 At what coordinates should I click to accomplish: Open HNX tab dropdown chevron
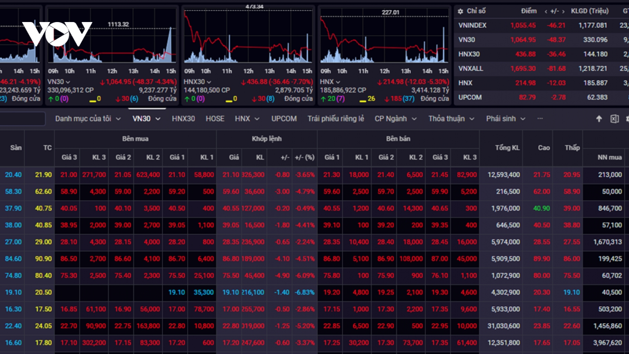coord(257,119)
